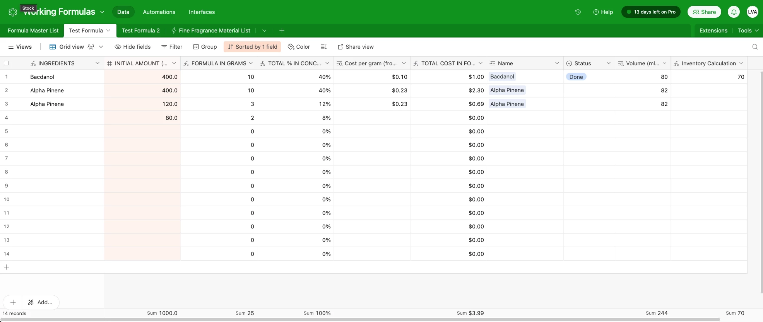The height and width of the screenshot is (322, 763).
Task: Select the 12% concentration cell
Action: click(x=295, y=104)
